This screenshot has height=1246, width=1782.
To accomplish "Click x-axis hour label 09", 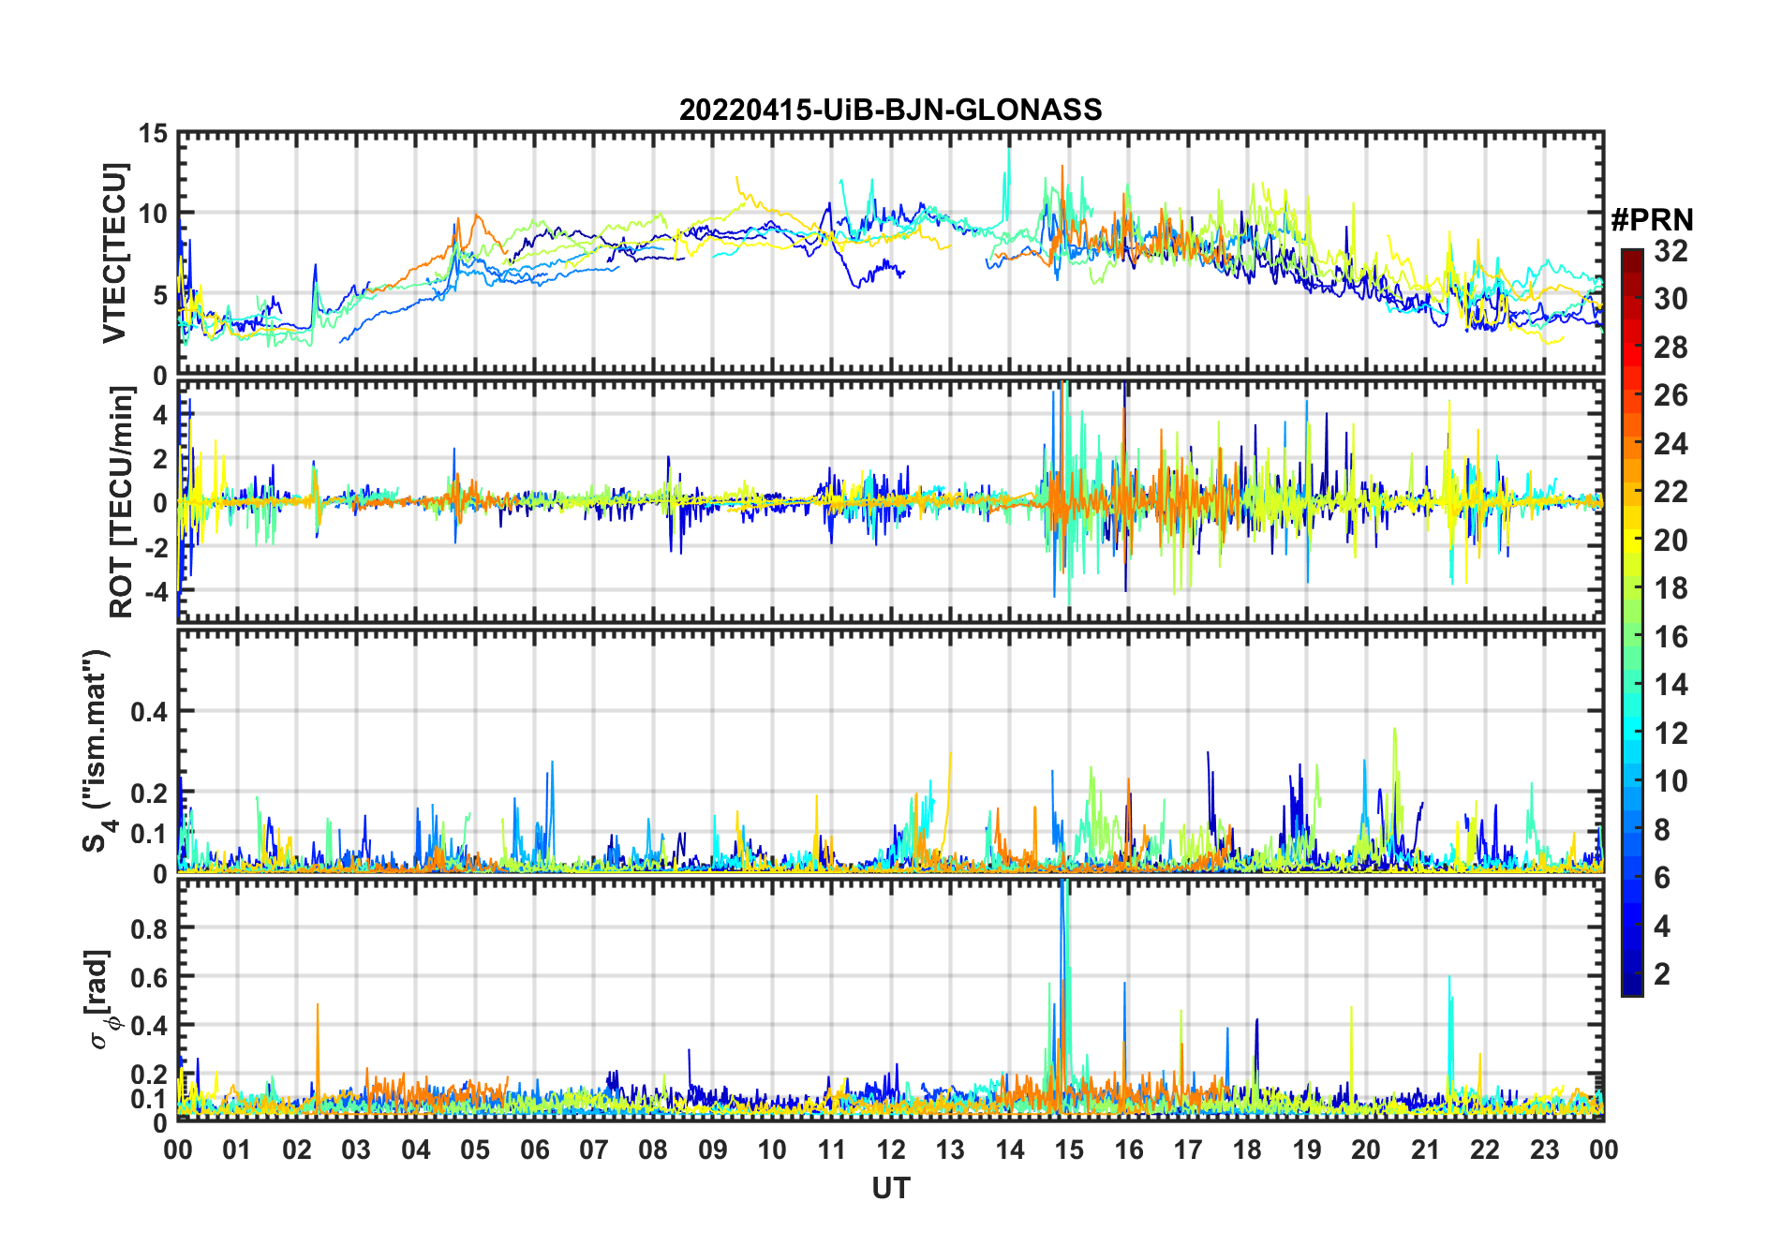I will tap(713, 1150).
